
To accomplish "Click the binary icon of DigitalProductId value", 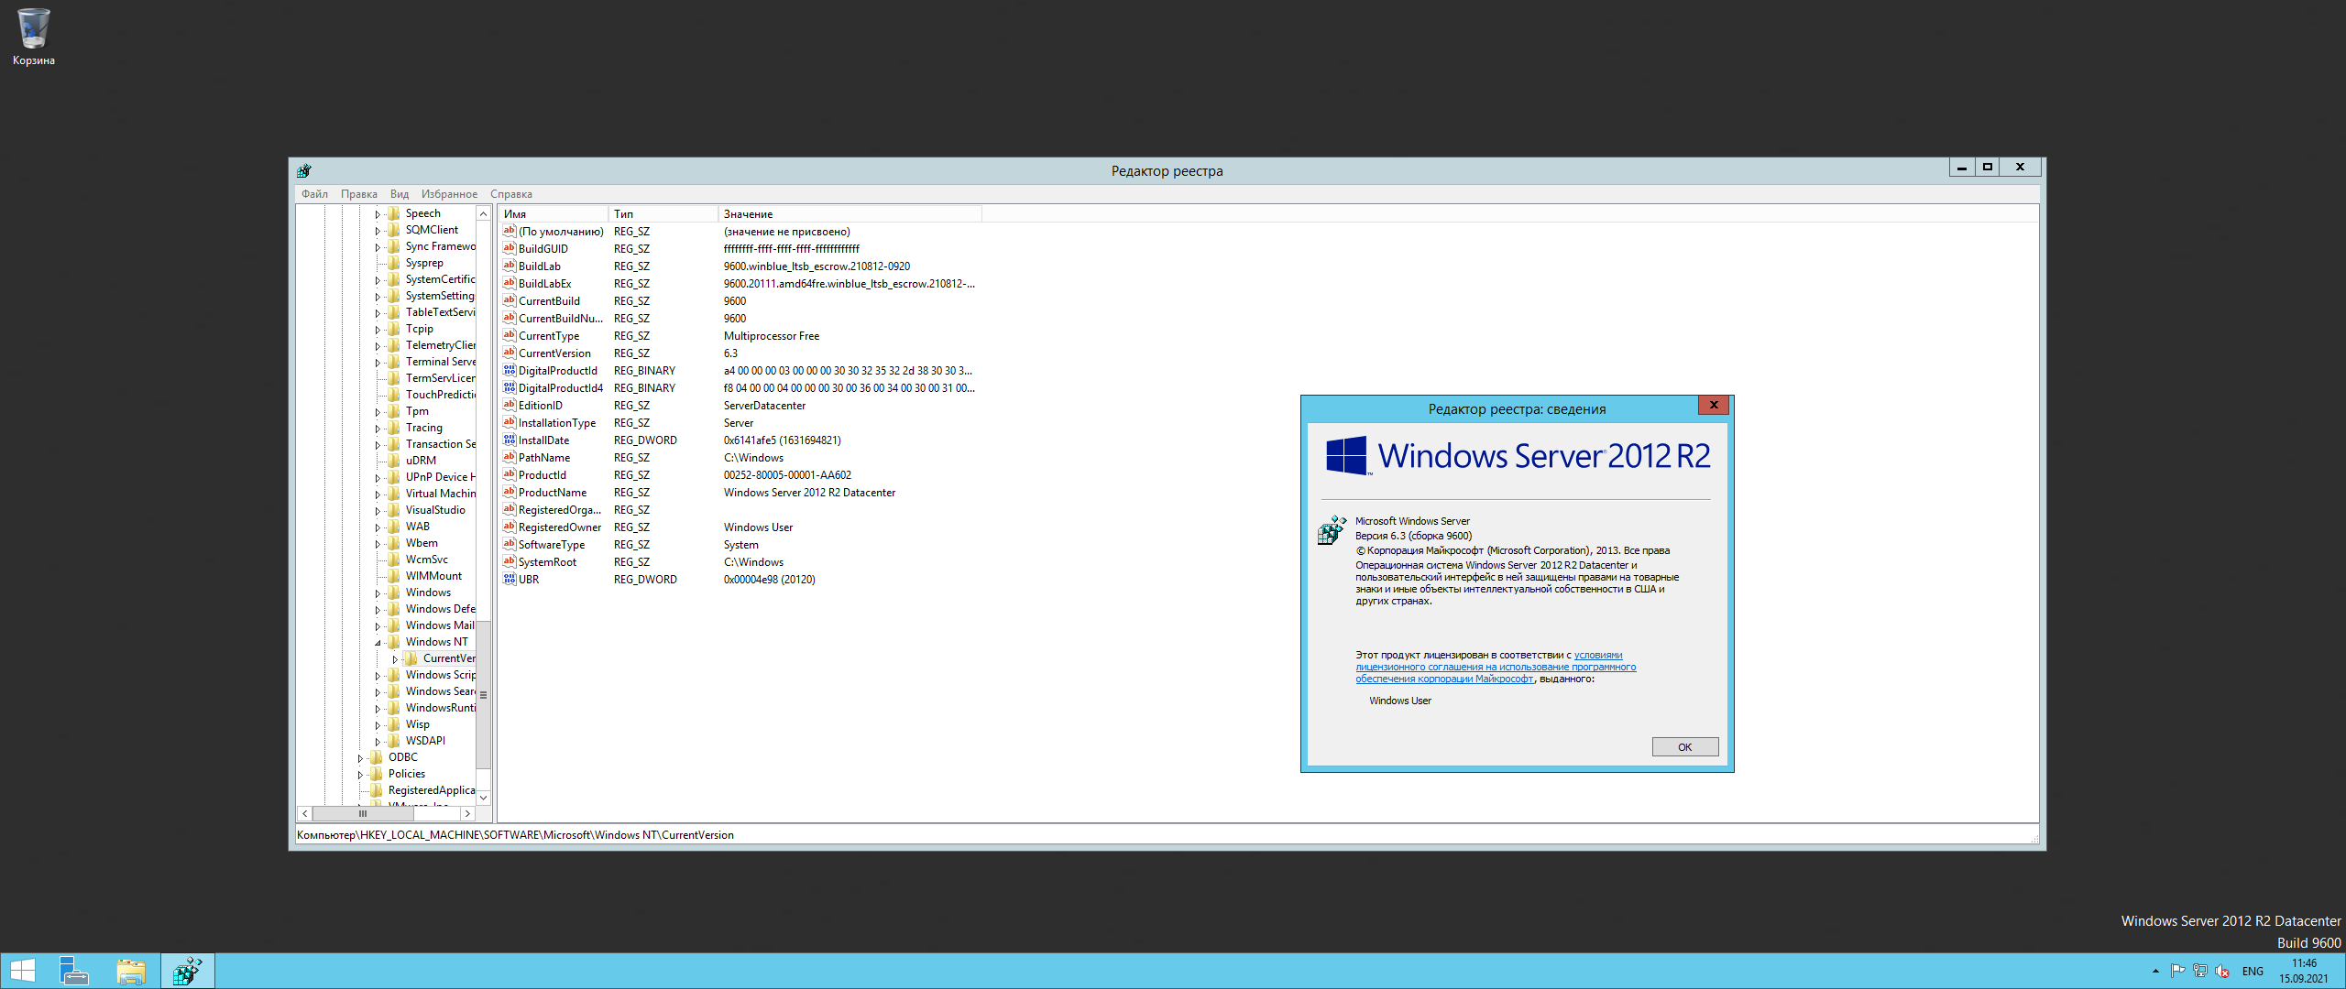I will point(510,370).
